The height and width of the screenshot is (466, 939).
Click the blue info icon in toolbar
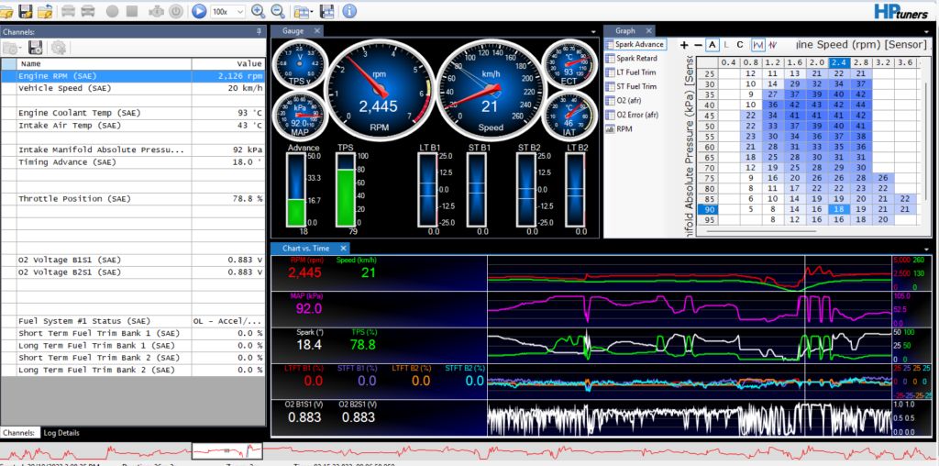(348, 11)
